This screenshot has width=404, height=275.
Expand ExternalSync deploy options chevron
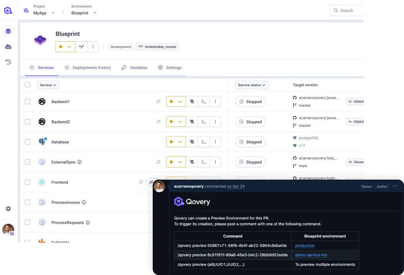(180, 162)
